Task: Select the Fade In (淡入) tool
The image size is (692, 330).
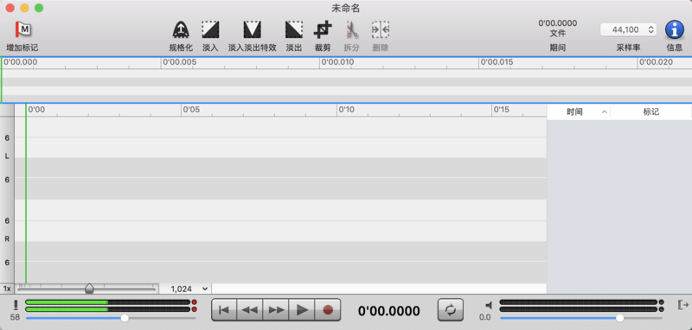Action: (210, 30)
